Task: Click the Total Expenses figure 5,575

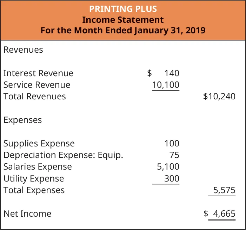Action: pos(224,190)
